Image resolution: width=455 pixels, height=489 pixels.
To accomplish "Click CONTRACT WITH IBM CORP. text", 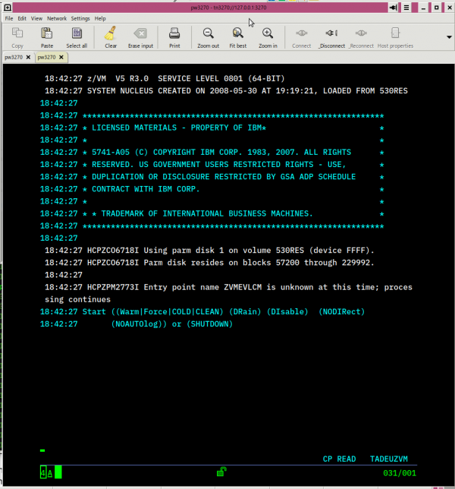I will (146, 189).
